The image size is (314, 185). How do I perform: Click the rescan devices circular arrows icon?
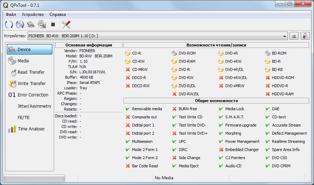pyautogui.click(x=8, y=24)
